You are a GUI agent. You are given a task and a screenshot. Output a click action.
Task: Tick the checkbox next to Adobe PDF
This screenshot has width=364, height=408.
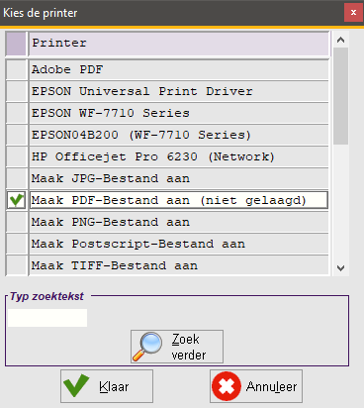click(x=17, y=69)
